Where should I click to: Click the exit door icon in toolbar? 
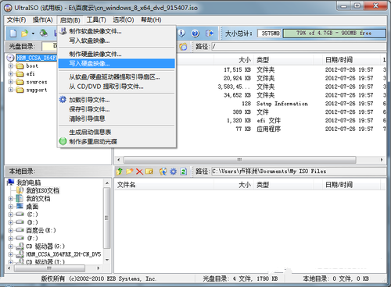point(210,33)
